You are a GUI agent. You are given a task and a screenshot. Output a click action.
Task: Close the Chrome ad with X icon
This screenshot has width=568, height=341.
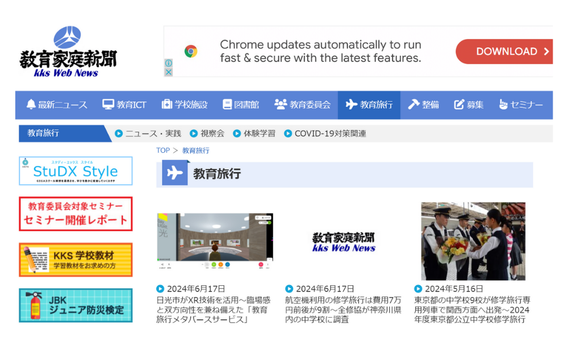tap(169, 72)
